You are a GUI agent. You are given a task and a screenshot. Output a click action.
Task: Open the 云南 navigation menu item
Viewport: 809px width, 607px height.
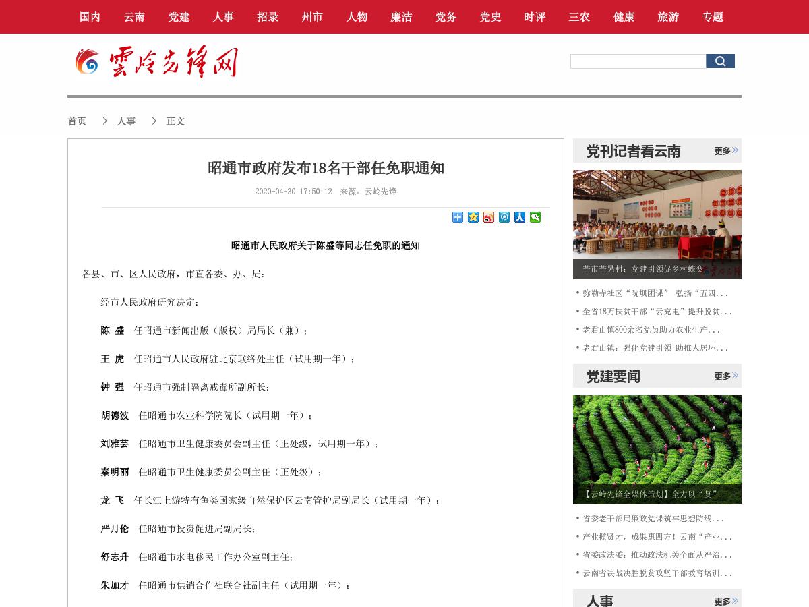point(134,17)
